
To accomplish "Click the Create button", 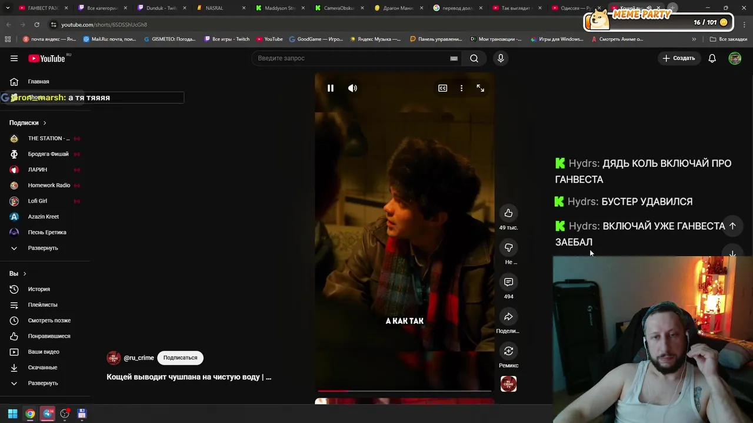I will [679, 58].
